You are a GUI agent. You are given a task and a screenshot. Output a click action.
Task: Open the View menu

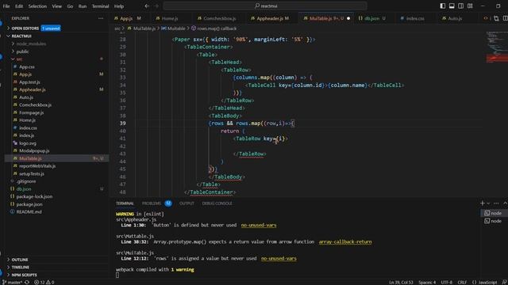56,6
